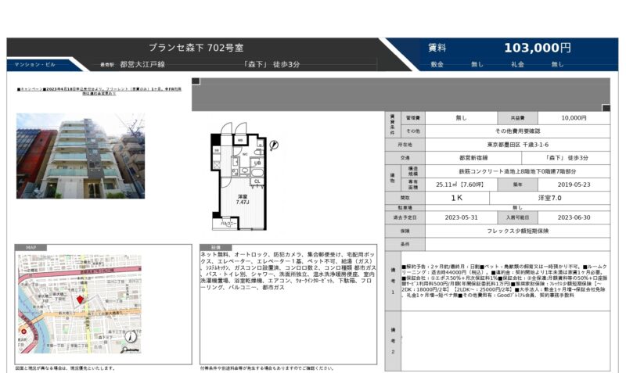Click footer note 付帯条件や別途料金等
Viewport: 626px width, 373px height.
(x=267, y=368)
